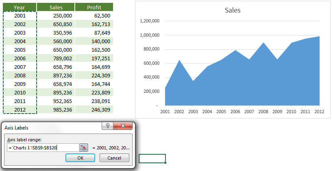This screenshot has width=333, height=171.
Task: Select the sales value 895,236
Action: point(56,93)
